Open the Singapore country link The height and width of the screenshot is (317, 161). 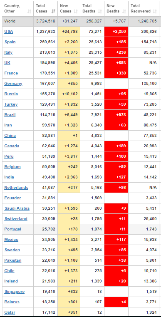15,292
